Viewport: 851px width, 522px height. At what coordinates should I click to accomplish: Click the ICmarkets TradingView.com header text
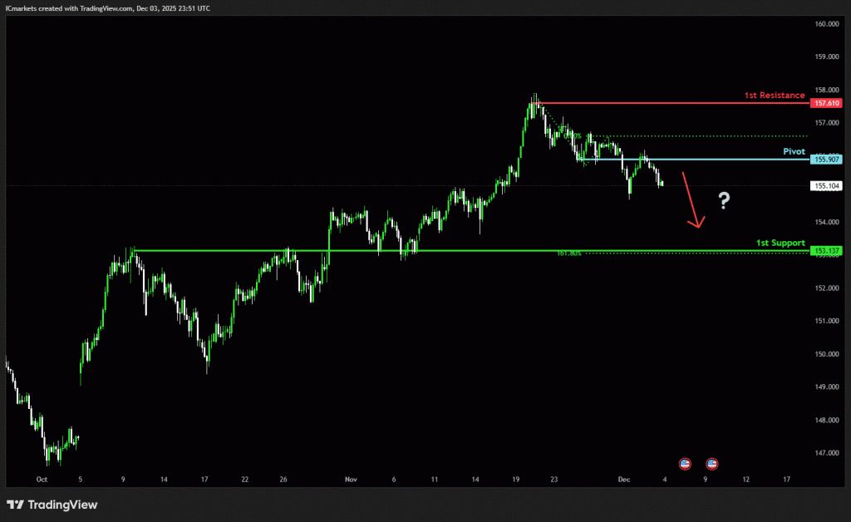tap(107, 7)
